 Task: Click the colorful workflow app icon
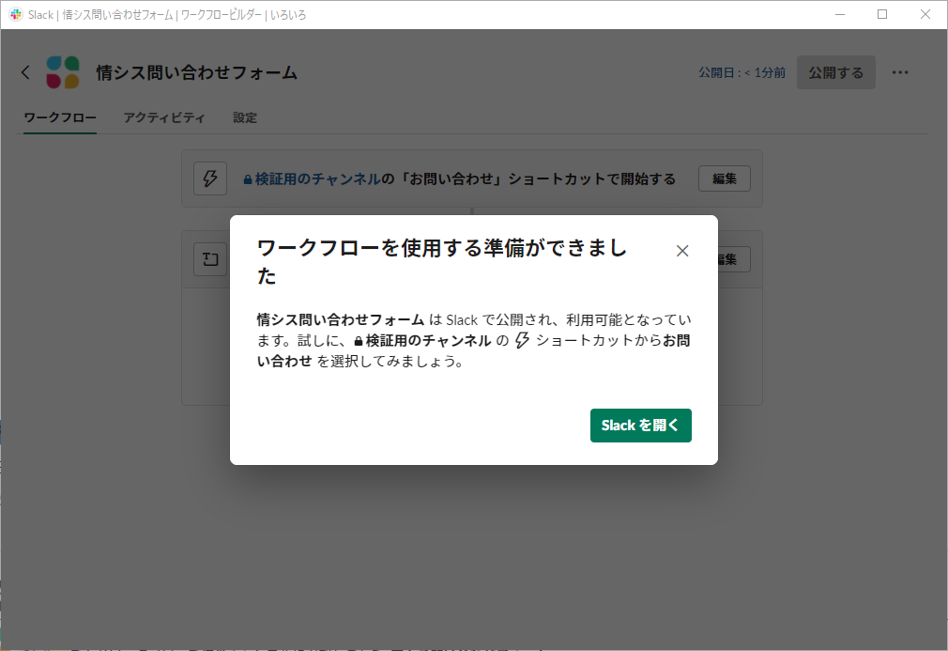click(63, 71)
